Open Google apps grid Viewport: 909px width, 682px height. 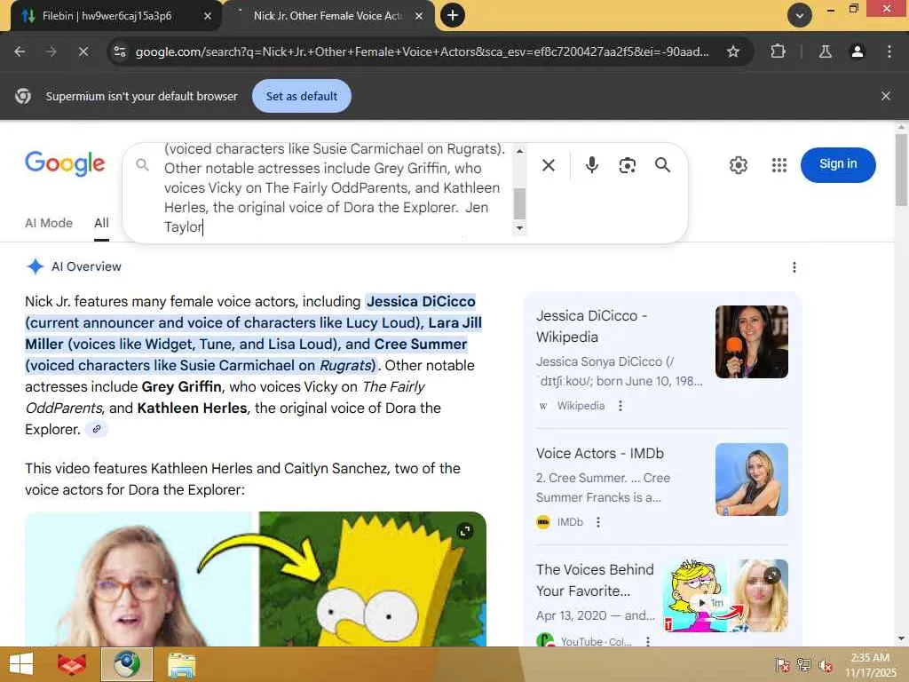tap(779, 165)
